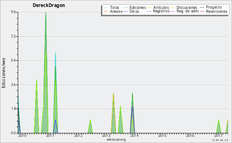Click the cyan Total legend line swatch
Viewport: 232px width, 143px height.
pyautogui.click(x=106, y=7)
